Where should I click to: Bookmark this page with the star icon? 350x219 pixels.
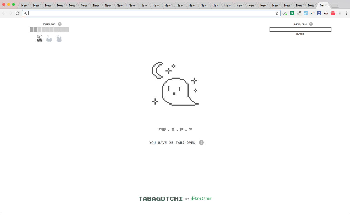277,13
